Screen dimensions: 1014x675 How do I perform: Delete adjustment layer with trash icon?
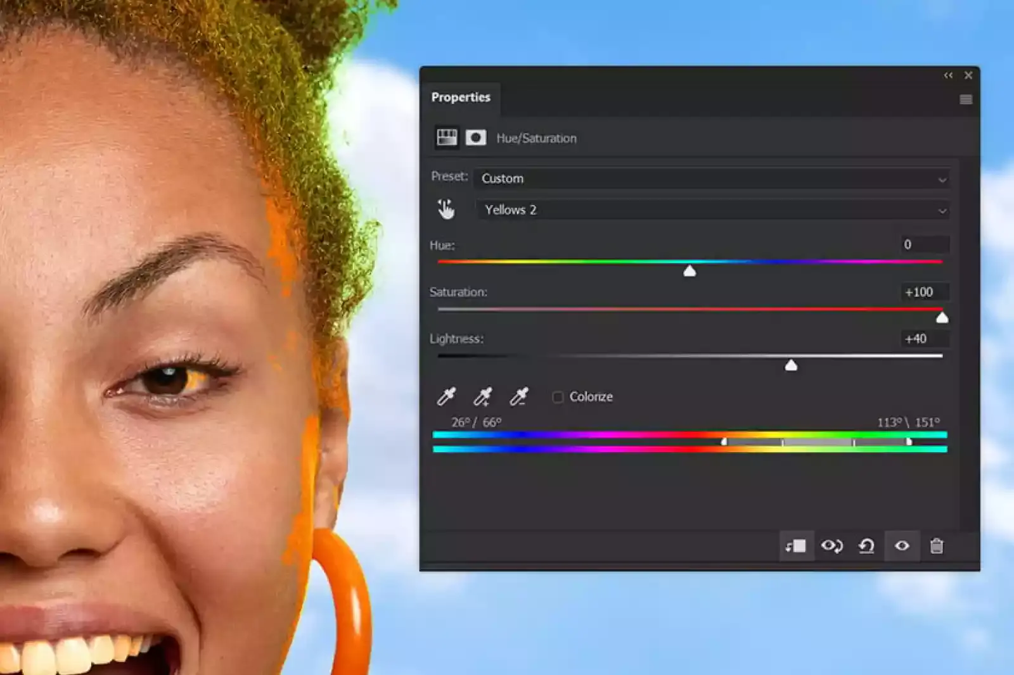tap(937, 546)
